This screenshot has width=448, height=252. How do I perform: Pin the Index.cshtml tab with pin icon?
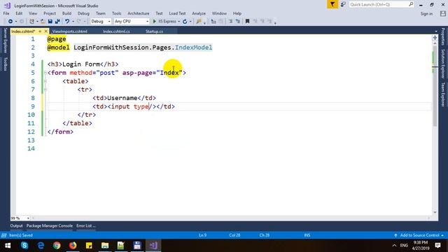40,31
